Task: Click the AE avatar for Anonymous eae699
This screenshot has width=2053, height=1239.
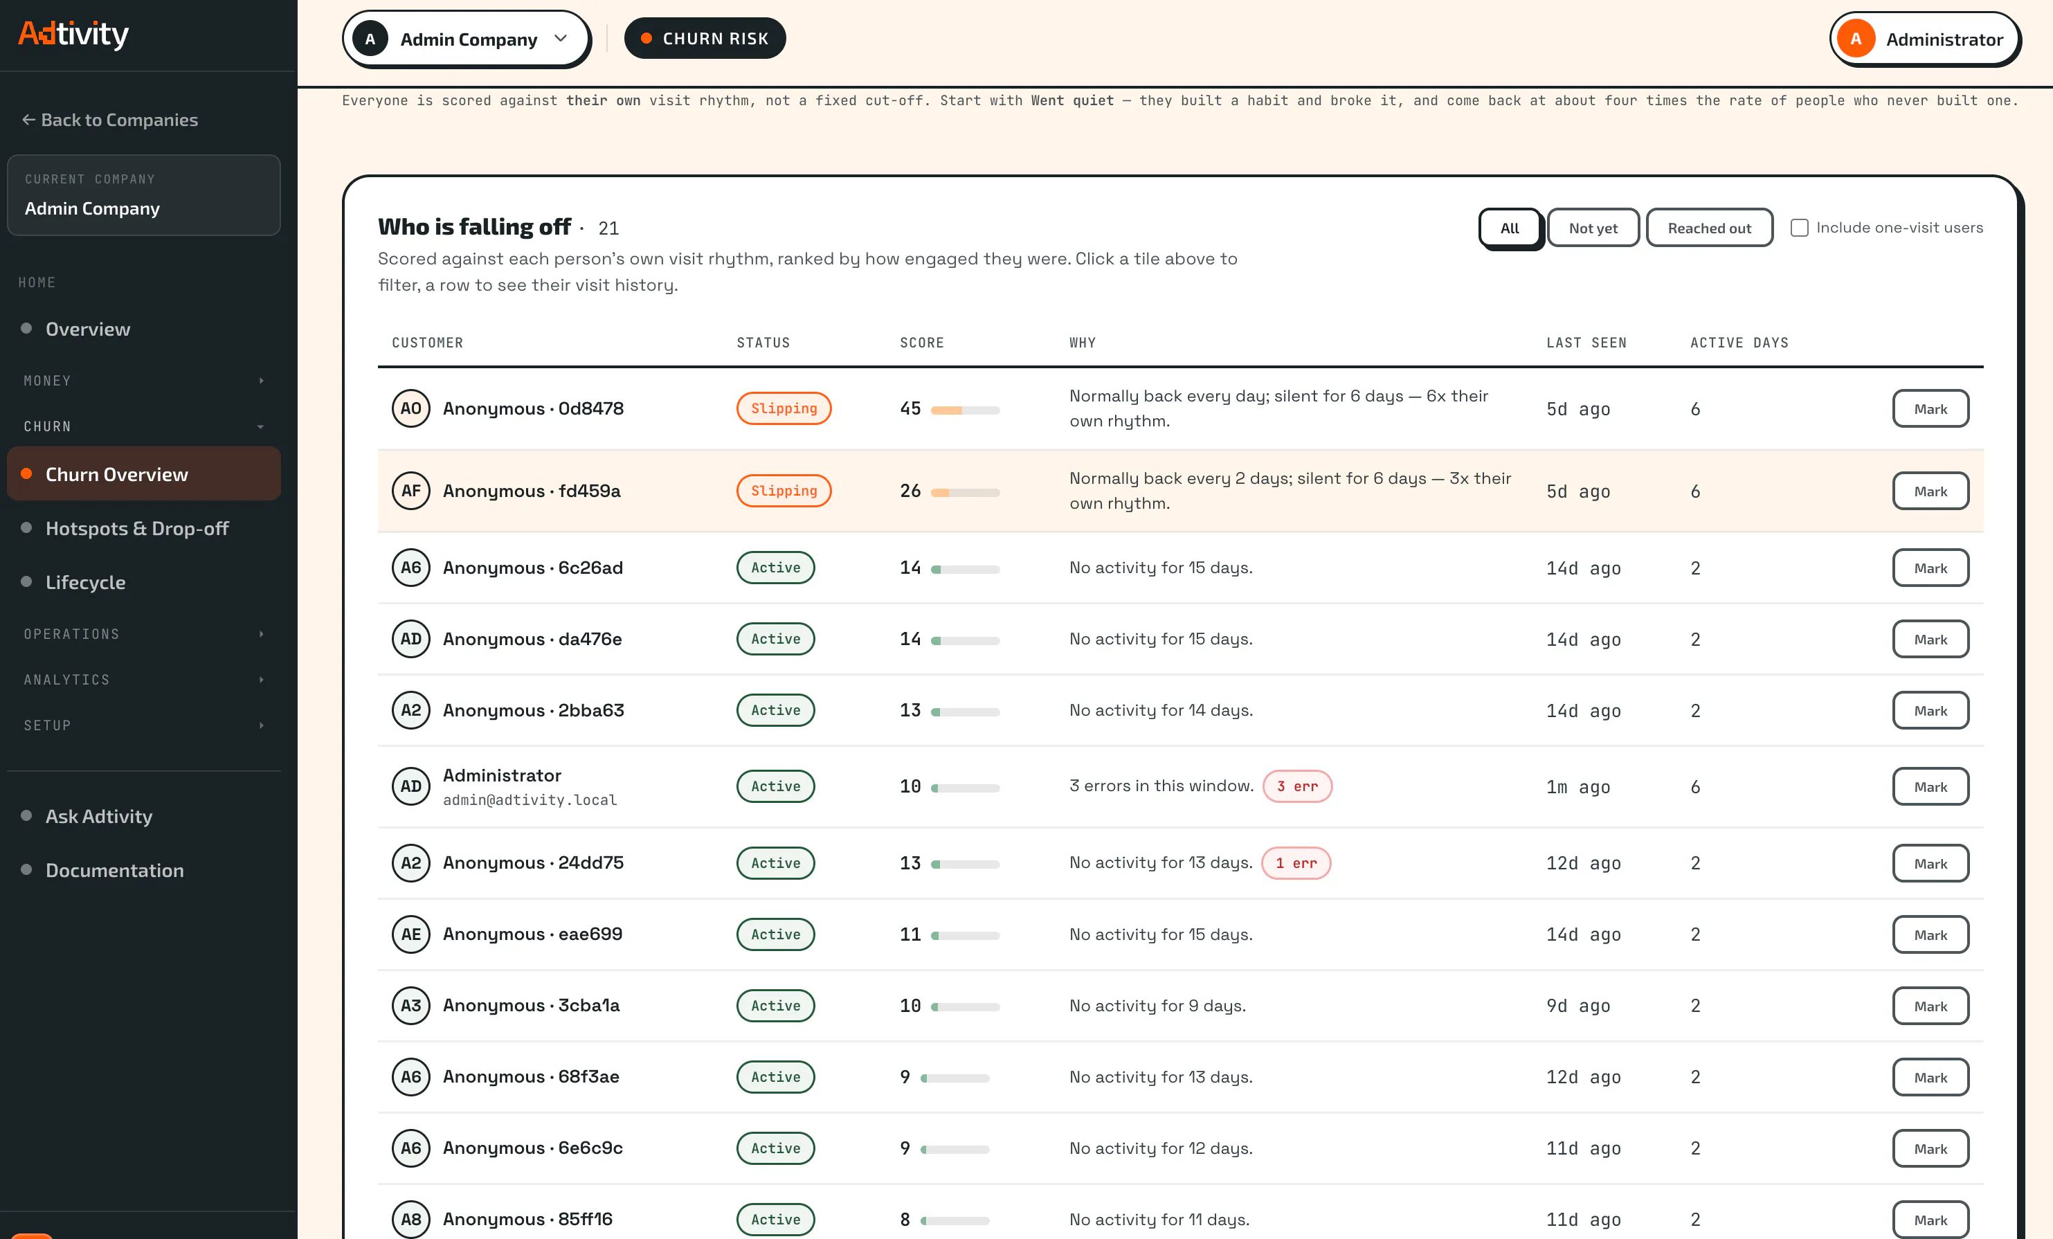Action: point(410,934)
